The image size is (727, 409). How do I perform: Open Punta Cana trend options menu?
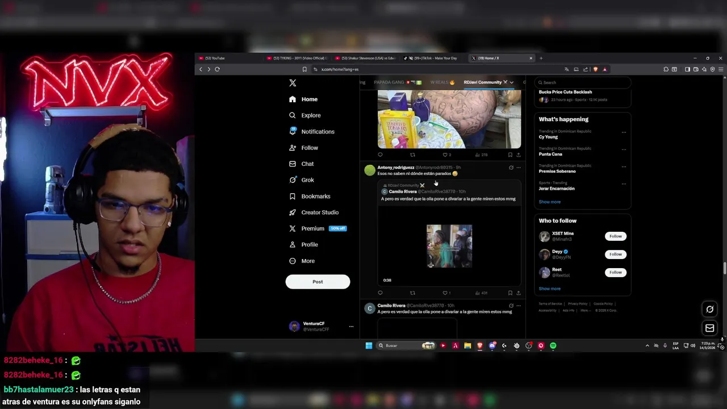tap(624, 149)
